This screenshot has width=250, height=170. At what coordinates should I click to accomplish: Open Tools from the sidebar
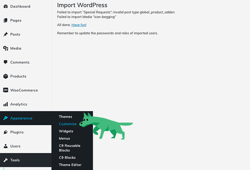pyautogui.click(x=15, y=160)
